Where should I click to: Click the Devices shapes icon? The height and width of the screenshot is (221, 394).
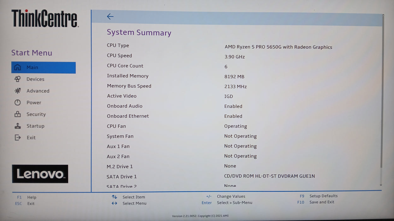coord(18,79)
